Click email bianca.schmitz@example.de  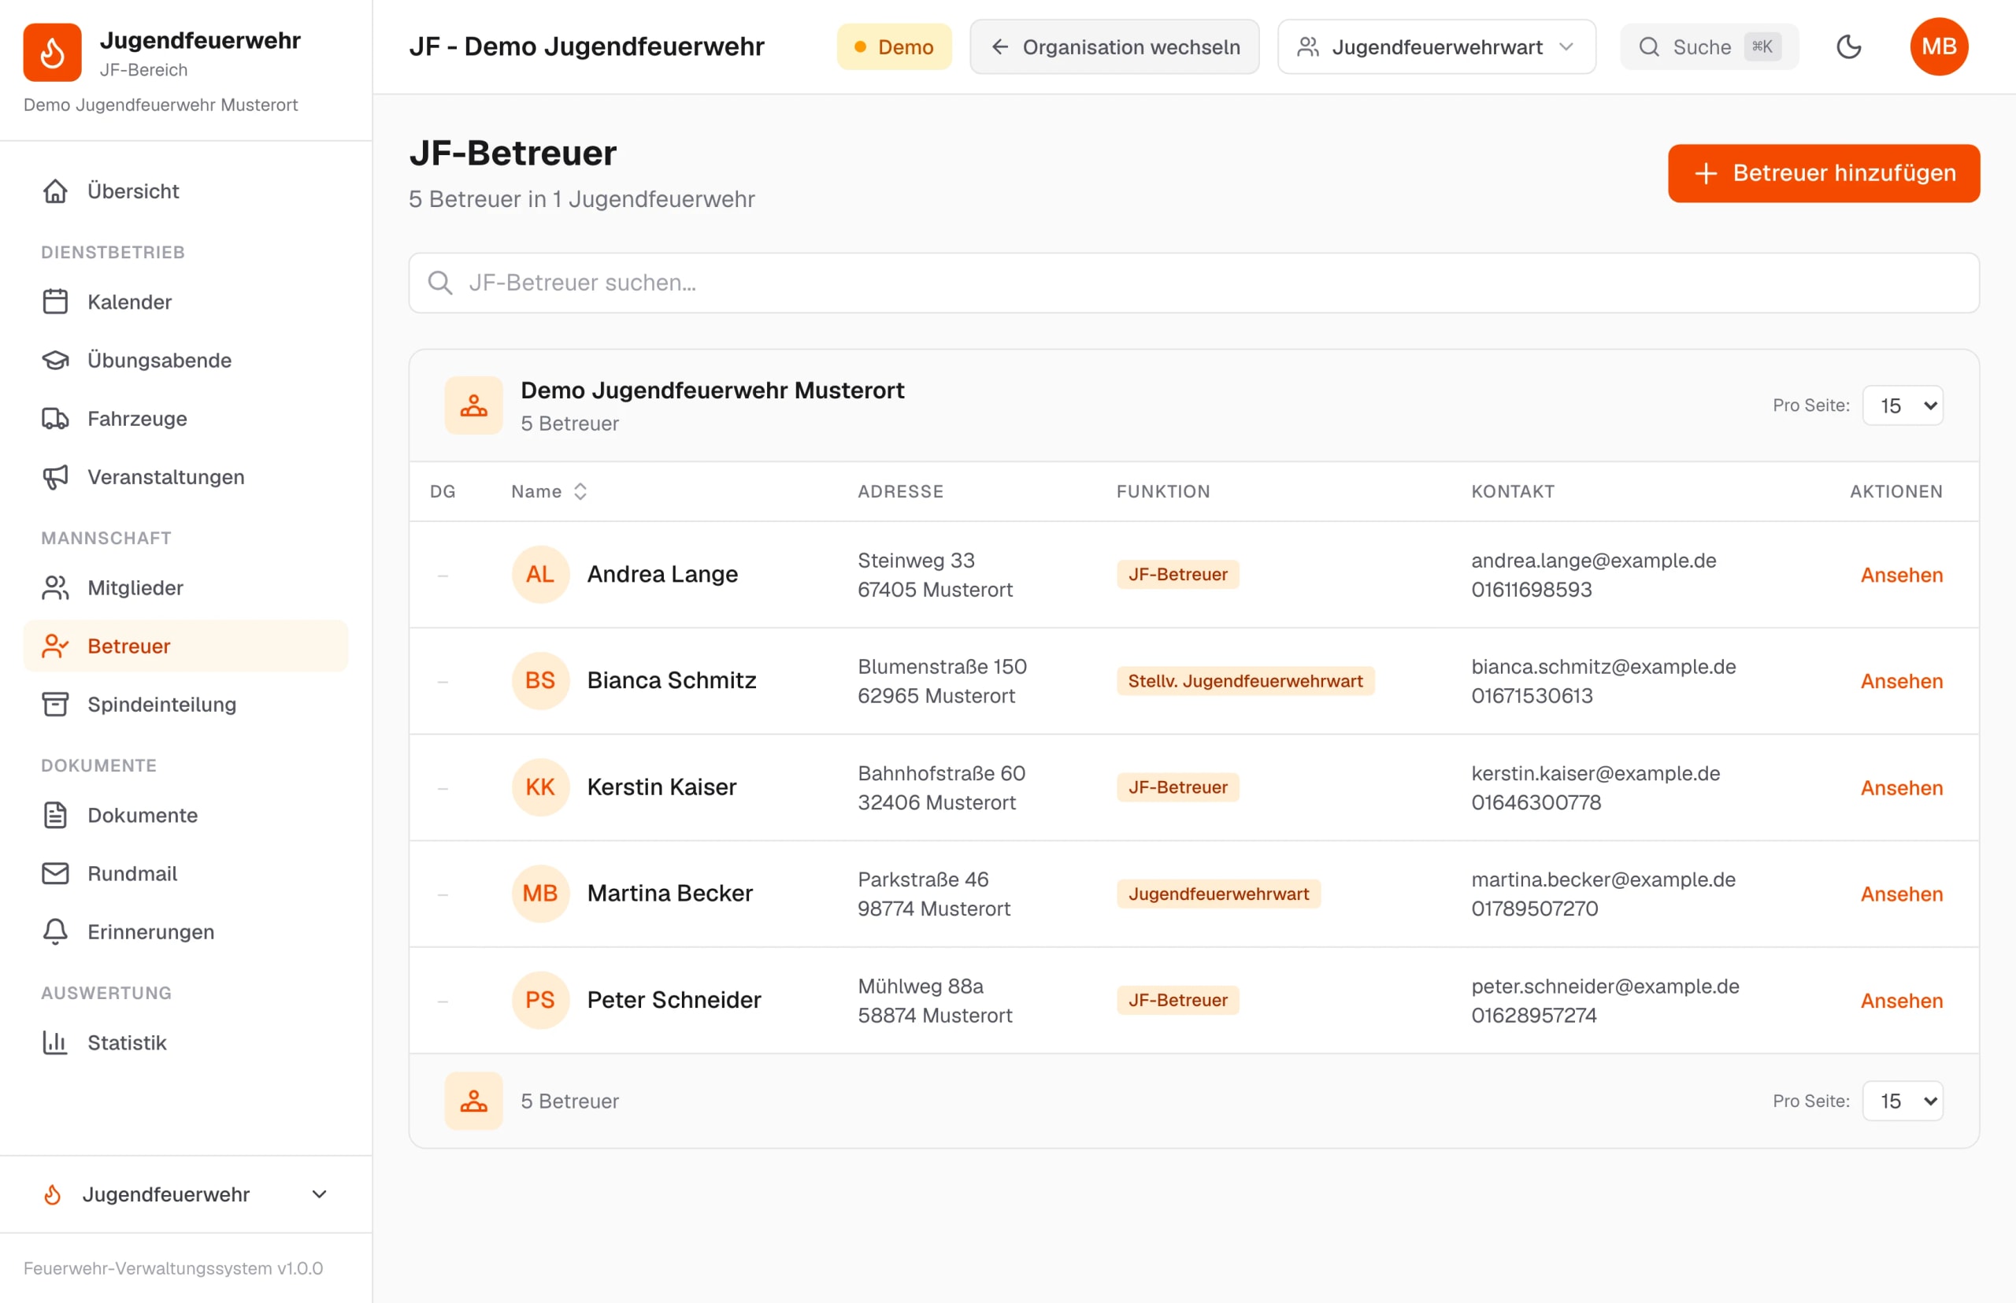(x=1603, y=667)
